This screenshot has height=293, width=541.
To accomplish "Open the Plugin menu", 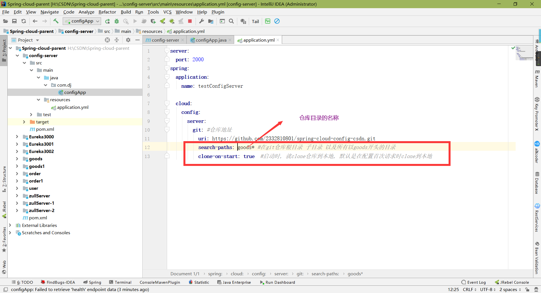I will (x=218, y=12).
